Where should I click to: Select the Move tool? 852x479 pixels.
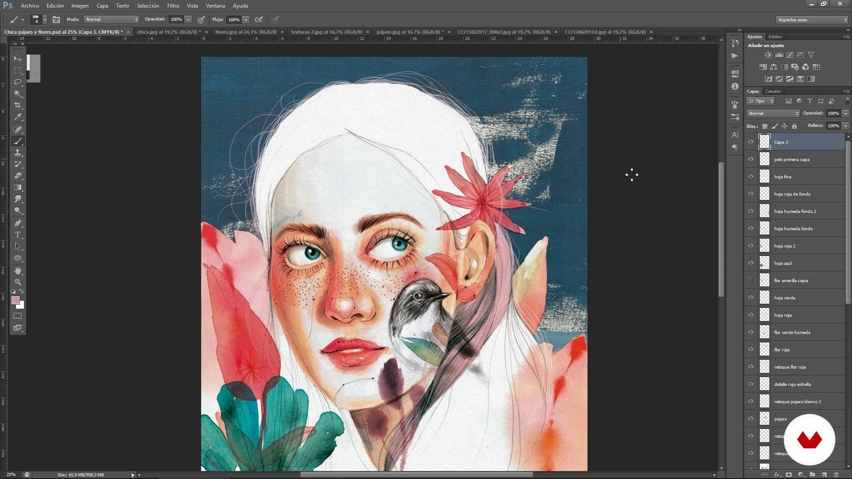click(18, 59)
